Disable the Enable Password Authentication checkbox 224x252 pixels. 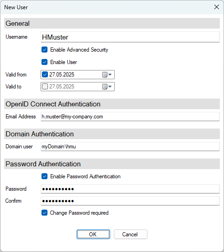coord(44,176)
